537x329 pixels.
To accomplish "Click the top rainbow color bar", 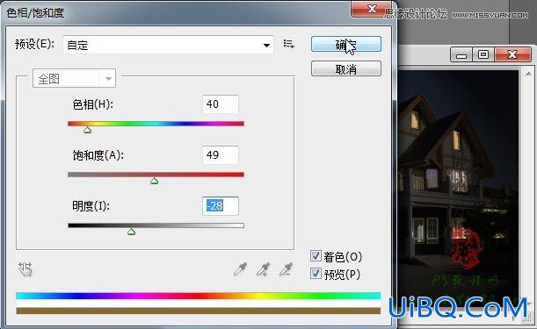I will click(x=198, y=296).
